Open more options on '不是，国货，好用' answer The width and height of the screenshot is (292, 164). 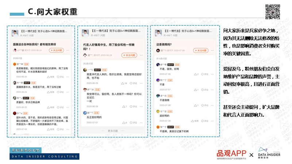(212, 74)
